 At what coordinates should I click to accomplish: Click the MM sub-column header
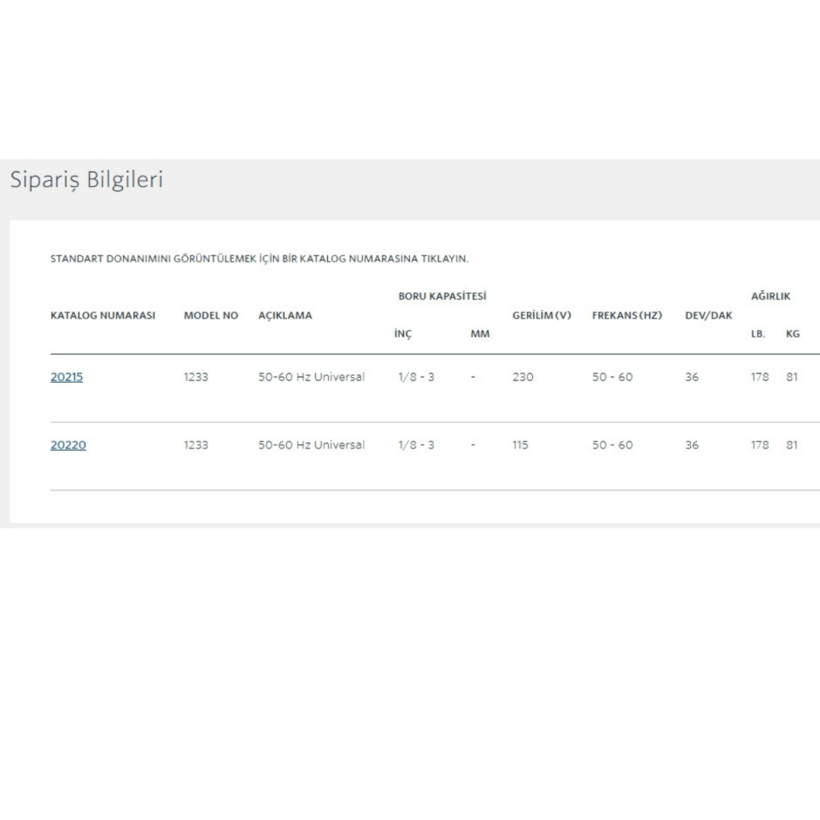point(480,334)
